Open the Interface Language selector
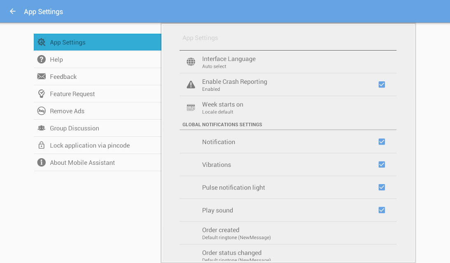The height and width of the screenshot is (263, 450). pyautogui.click(x=288, y=62)
